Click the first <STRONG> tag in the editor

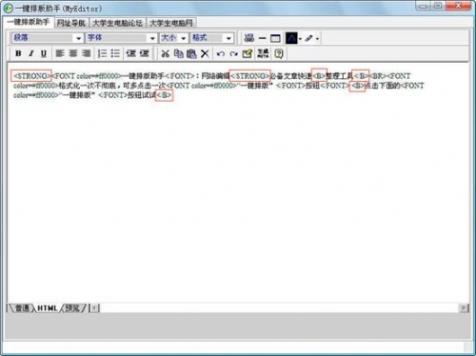pyautogui.click(x=31, y=76)
